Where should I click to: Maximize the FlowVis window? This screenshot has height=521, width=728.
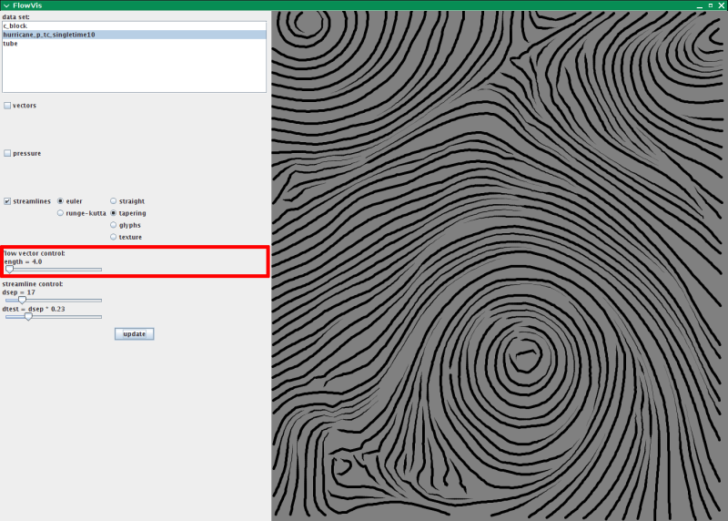coord(710,5)
